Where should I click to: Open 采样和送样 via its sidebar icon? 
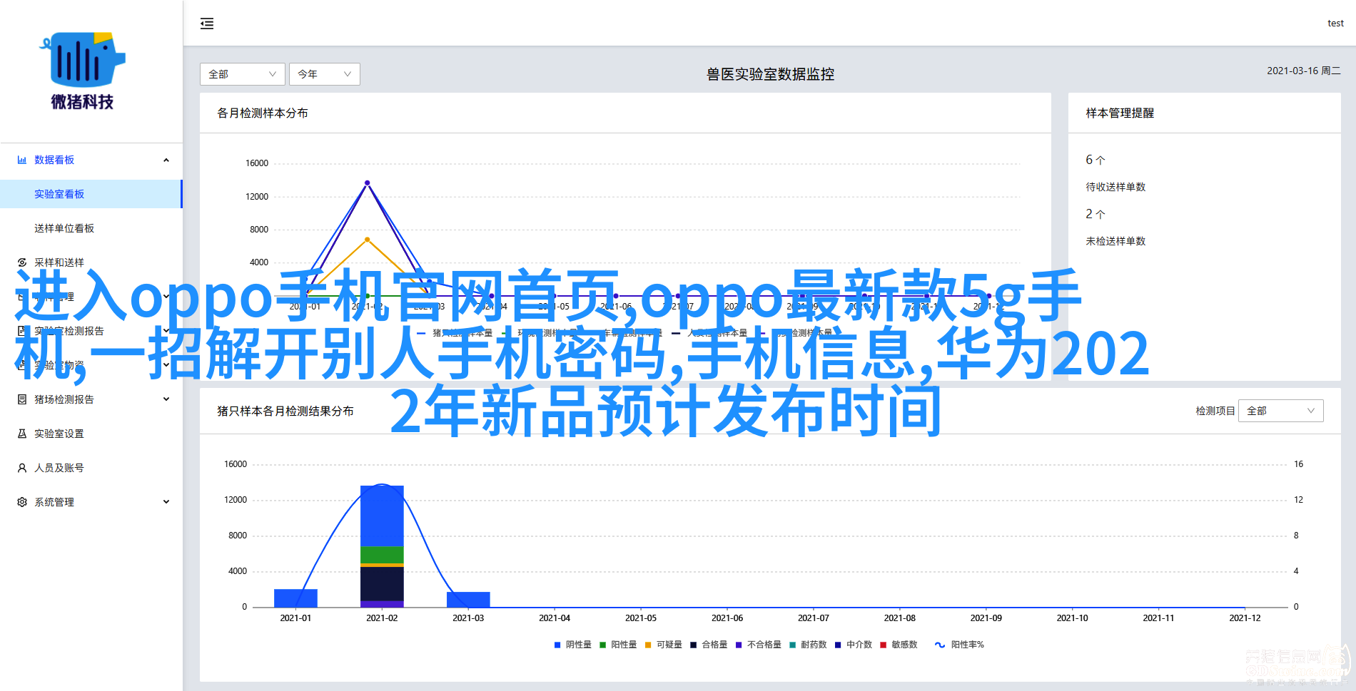coord(22,262)
